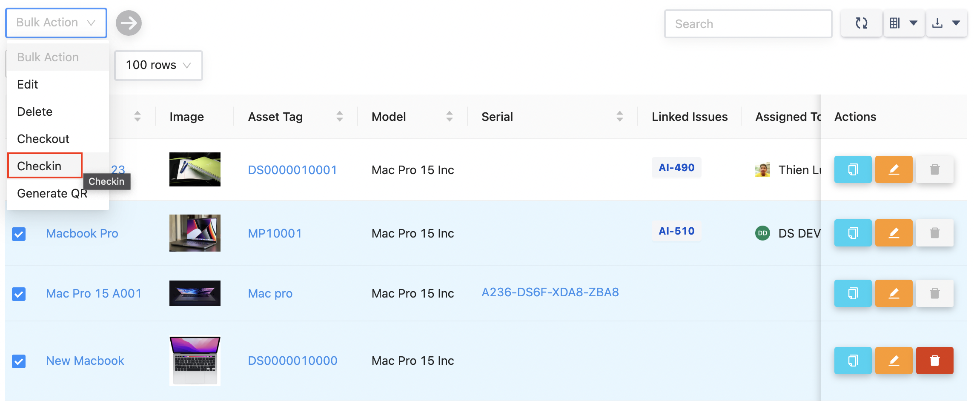This screenshot has height=401, width=974.
Task: Click clone icon for DS0000010001 row
Action: pyautogui.click(x=853, y=169)
